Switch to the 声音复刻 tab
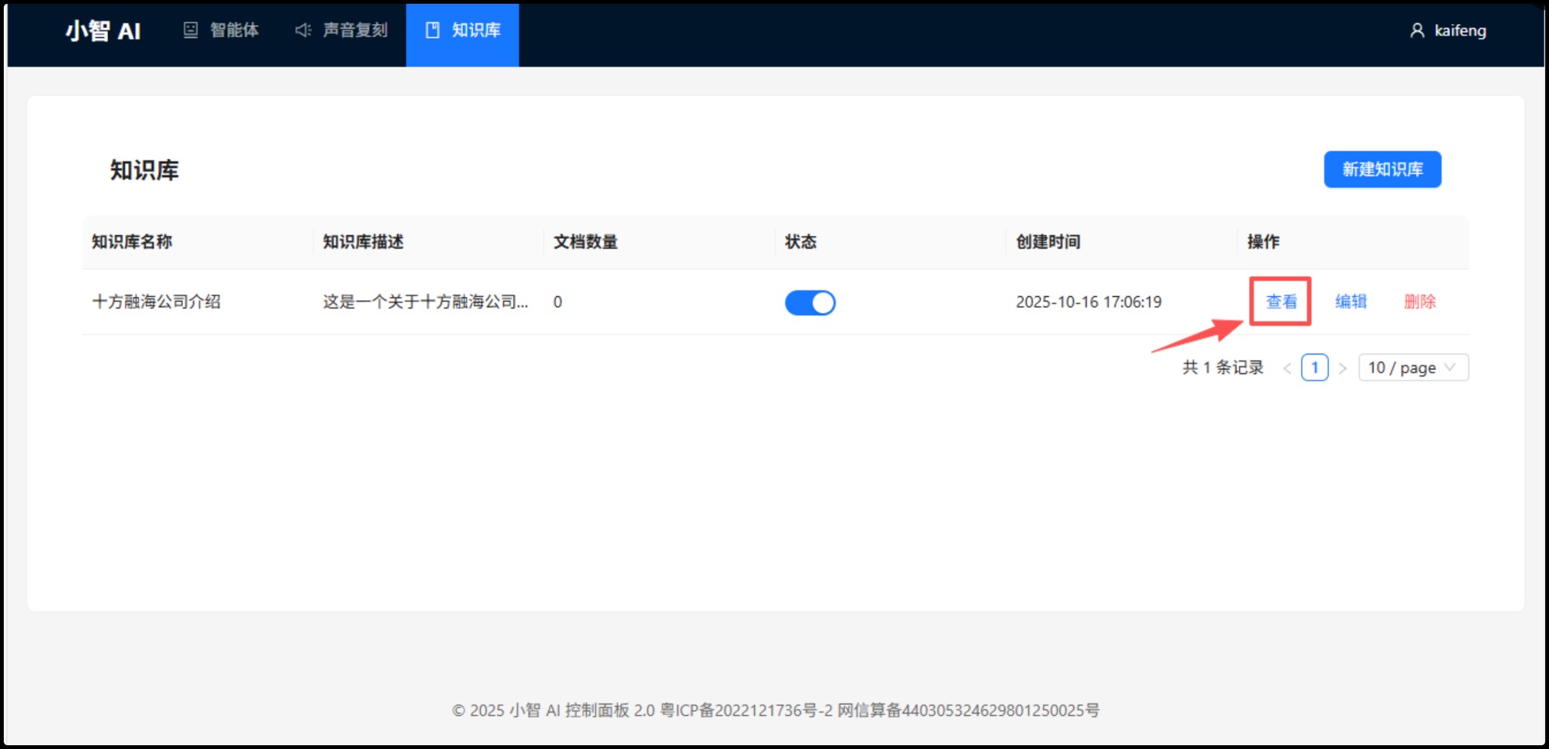Screen dimensions: 1549x749 pos(341,30)
